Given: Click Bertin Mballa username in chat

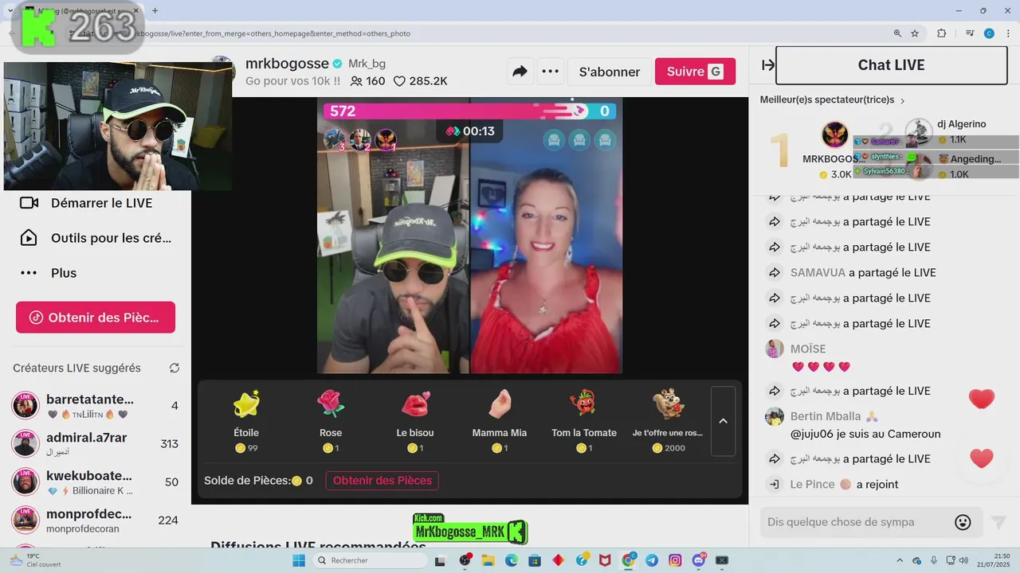Looking at the screenshot, I should (826, 416).
